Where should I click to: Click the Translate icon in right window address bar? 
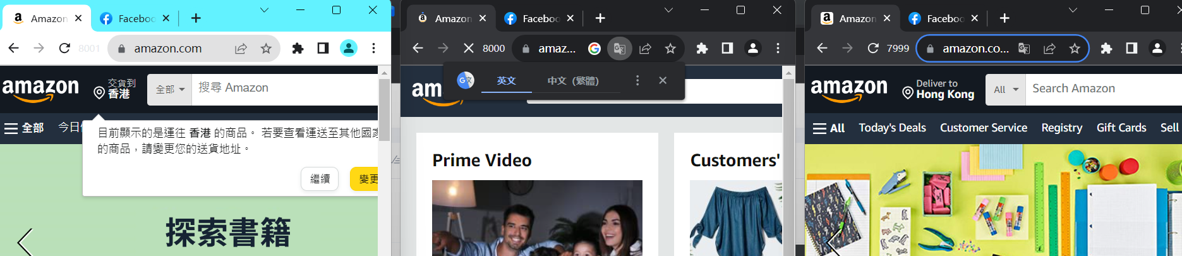click(x=1024, y=49)
